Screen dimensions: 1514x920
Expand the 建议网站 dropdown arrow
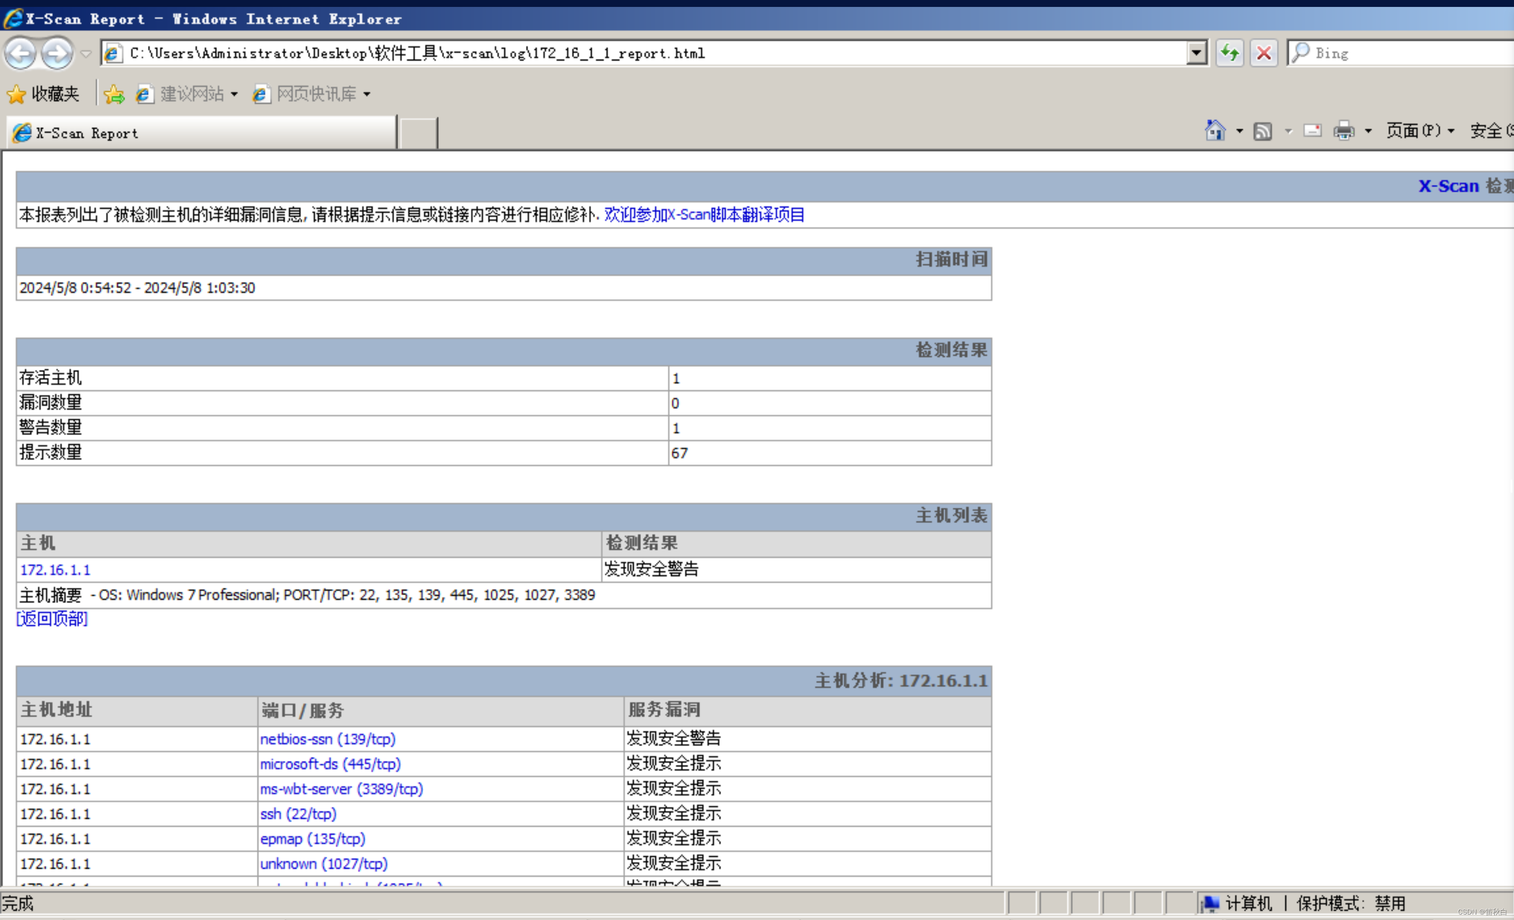click(234, 94)
